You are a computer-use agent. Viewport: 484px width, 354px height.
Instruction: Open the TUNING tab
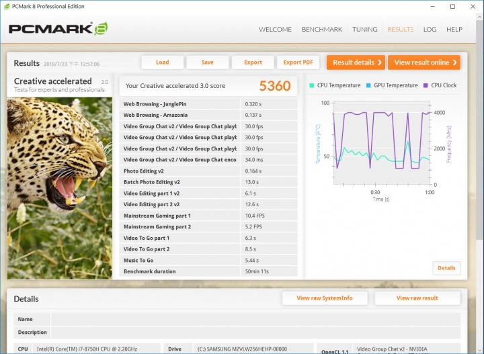tap(365, 30)
